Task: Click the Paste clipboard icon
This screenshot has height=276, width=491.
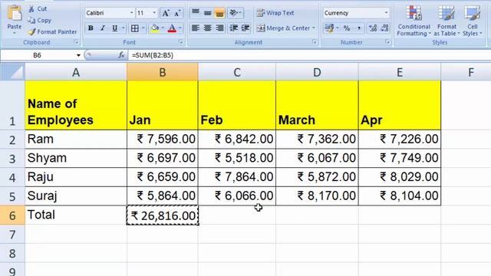Action: (15, 14)
